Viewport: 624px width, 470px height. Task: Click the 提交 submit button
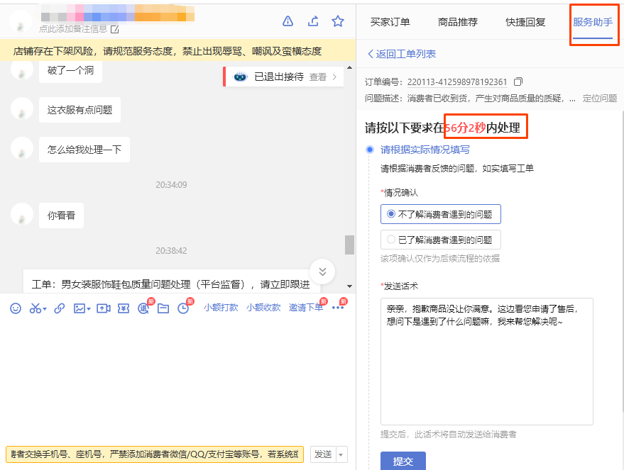pos(403,461)
